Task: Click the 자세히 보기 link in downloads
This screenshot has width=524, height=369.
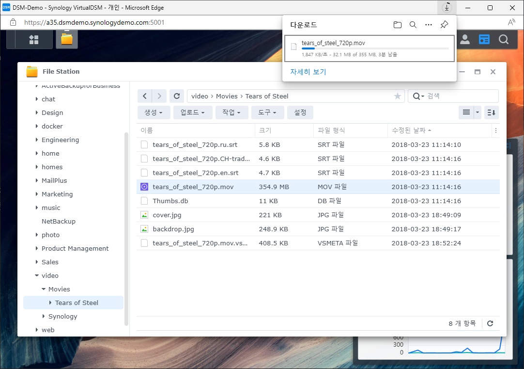Action: (x=308, y=72)
